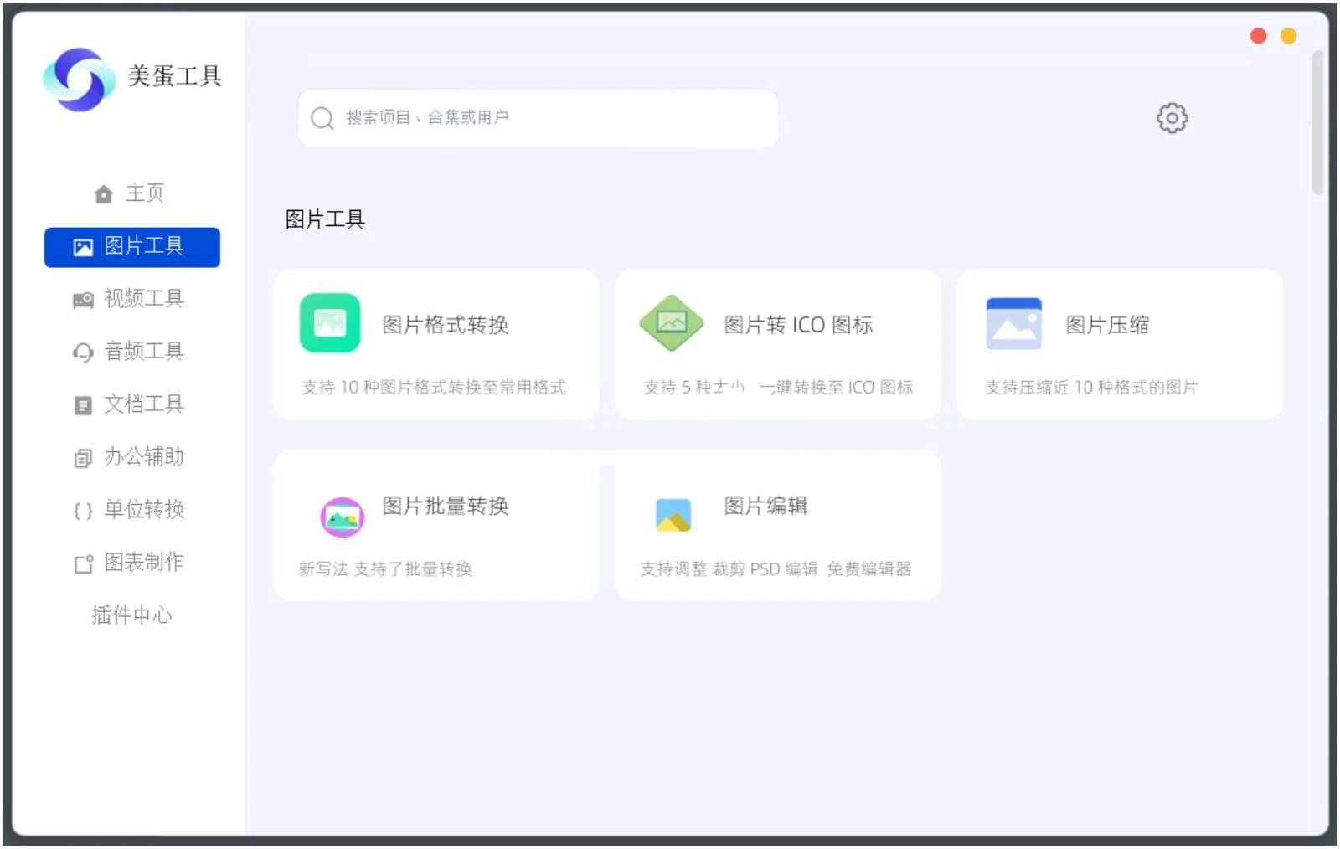Click the 美蛋工具 app logo
The height and width of the screenshot is (849, 1340).
click(x=80, y=78)
